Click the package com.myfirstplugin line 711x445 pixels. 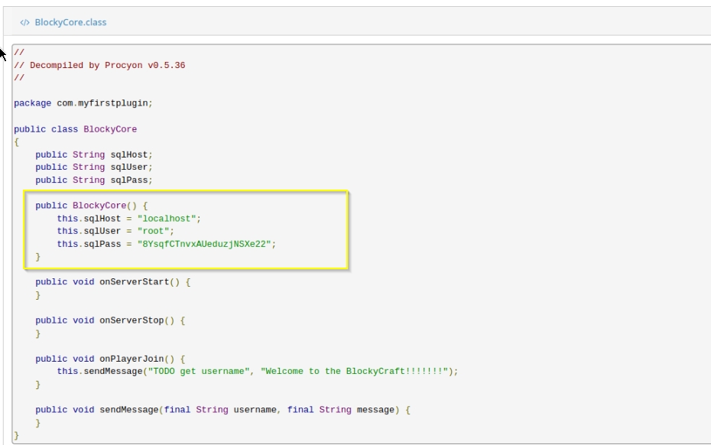pyautogui.click(x=88, y=103)
